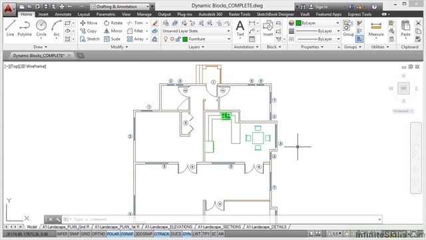Toggle INFER constraints in status bar

(x=62, y=234)
